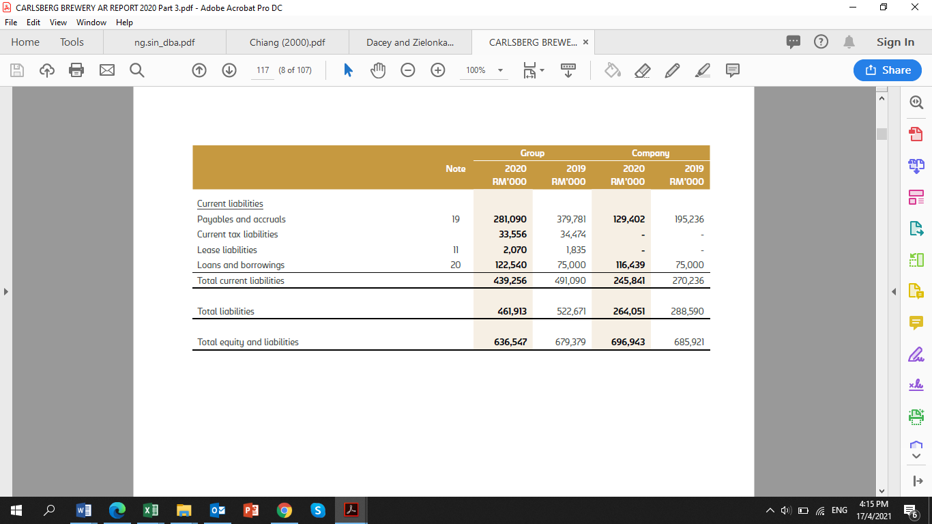Select the pencil draw tool
This screenshot has height=524, width=932.
point(673,70)
